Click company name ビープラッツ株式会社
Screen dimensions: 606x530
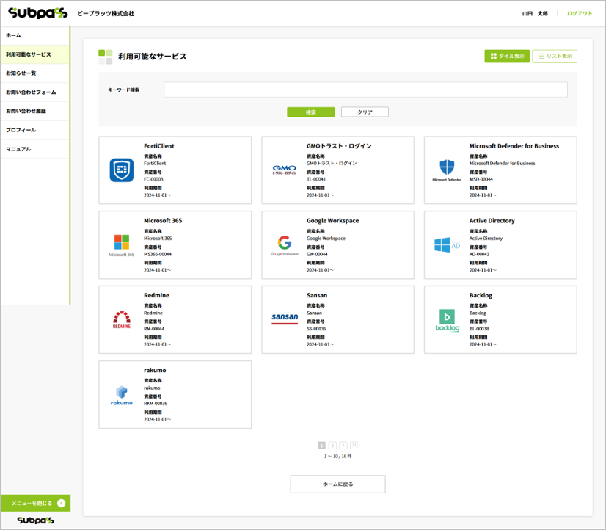pyautogui.click(x=106, y=13)
